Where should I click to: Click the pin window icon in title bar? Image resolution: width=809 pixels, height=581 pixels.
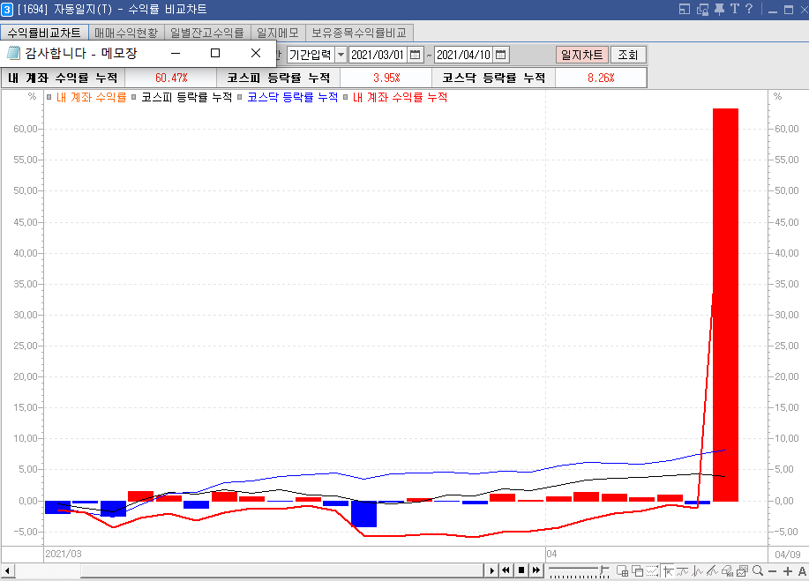point(719,10)
